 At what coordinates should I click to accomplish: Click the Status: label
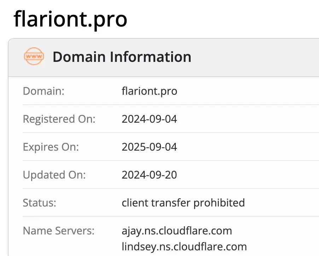point(40,203)
